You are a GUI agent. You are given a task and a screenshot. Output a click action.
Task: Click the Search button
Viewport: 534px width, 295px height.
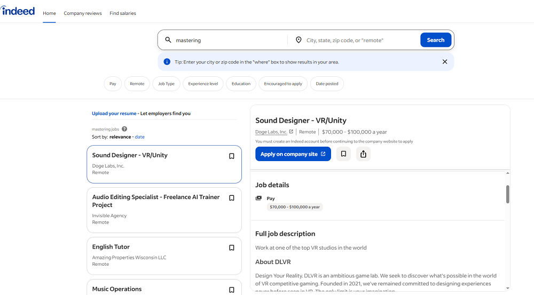436,40
